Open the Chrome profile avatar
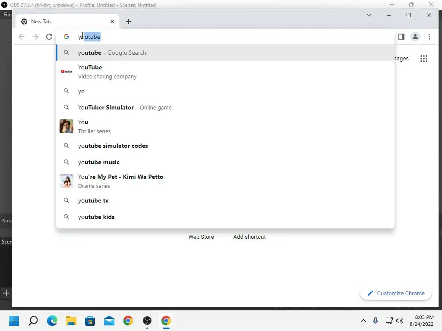442x331 pixels. 415,37
